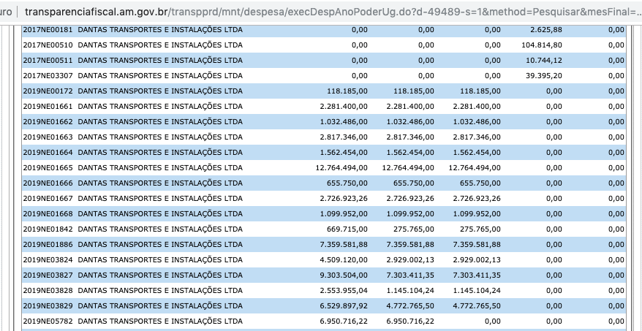Select the 2019NE01663 commitment code
642x331 pixels.
[x=48, y=137]
